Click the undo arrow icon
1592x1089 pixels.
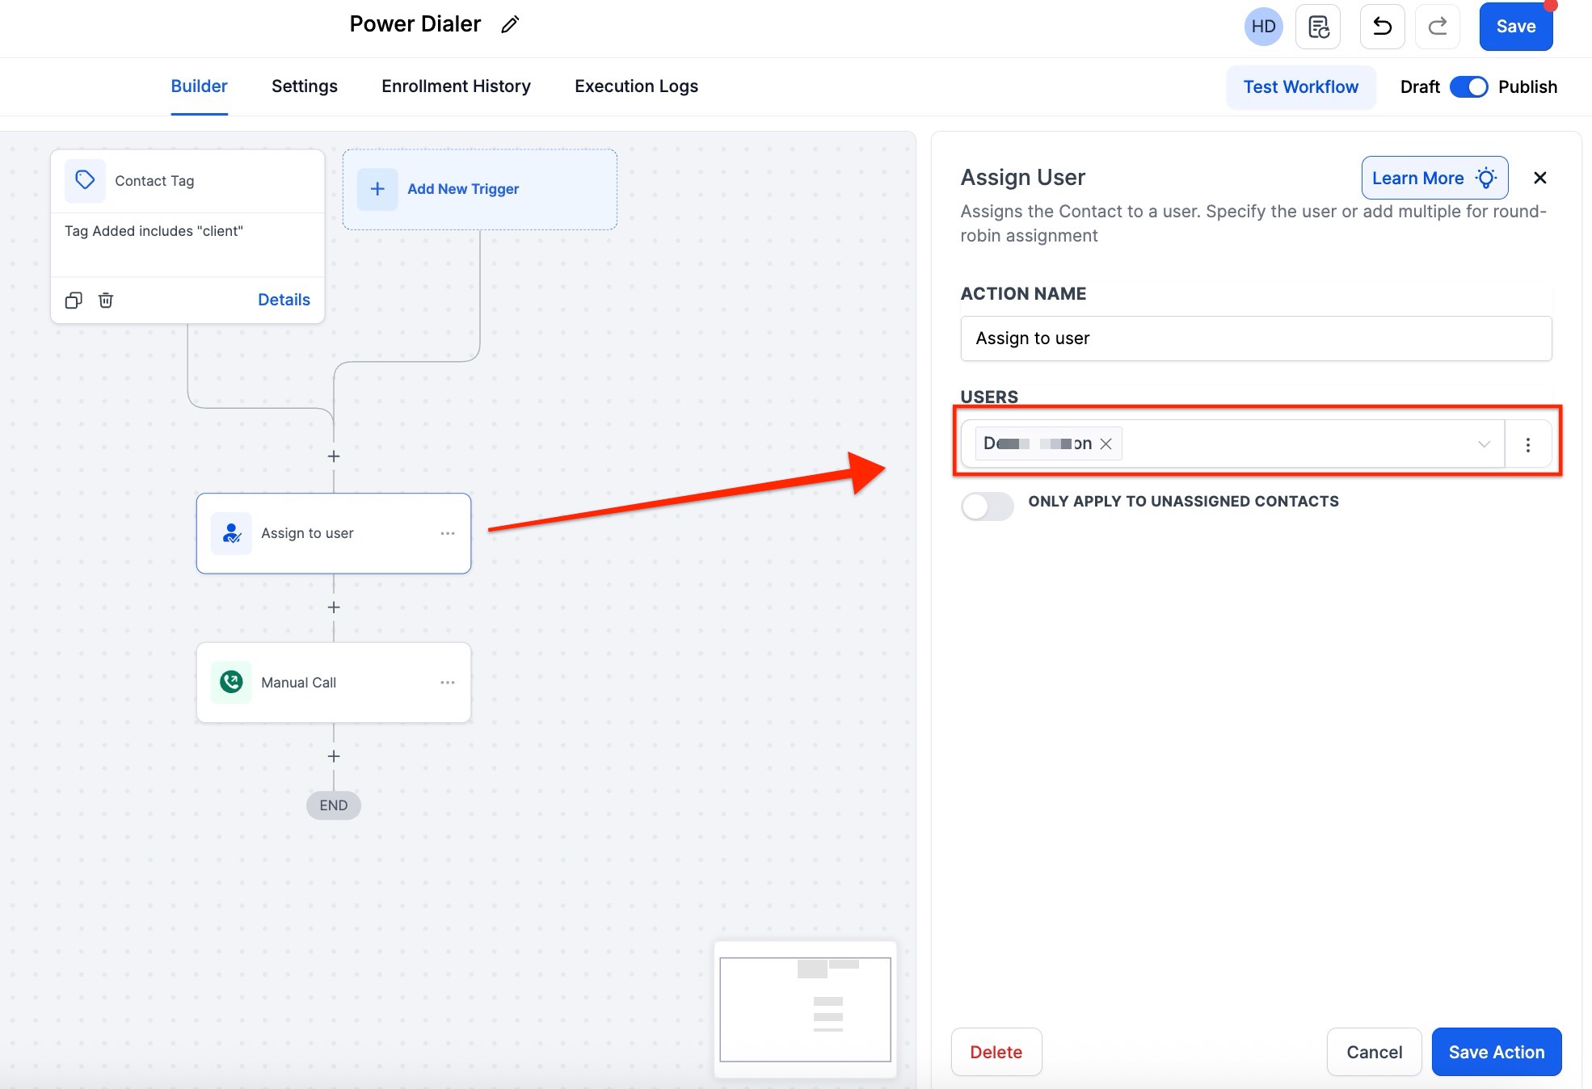1382,27
